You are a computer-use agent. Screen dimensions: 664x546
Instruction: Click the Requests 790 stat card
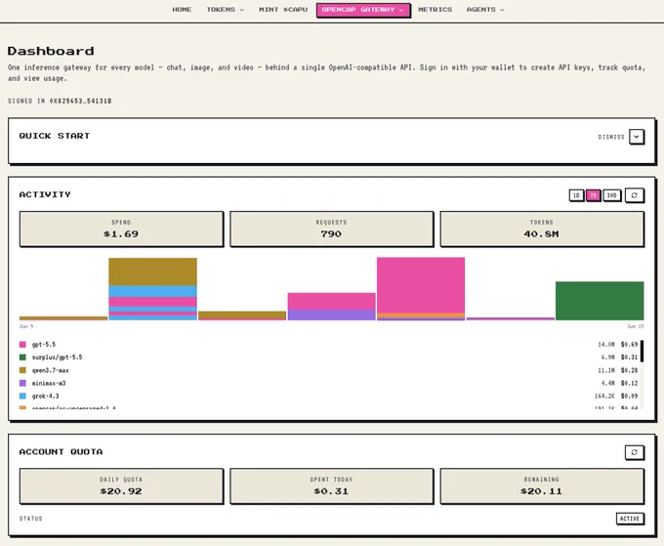click(332, 229)
